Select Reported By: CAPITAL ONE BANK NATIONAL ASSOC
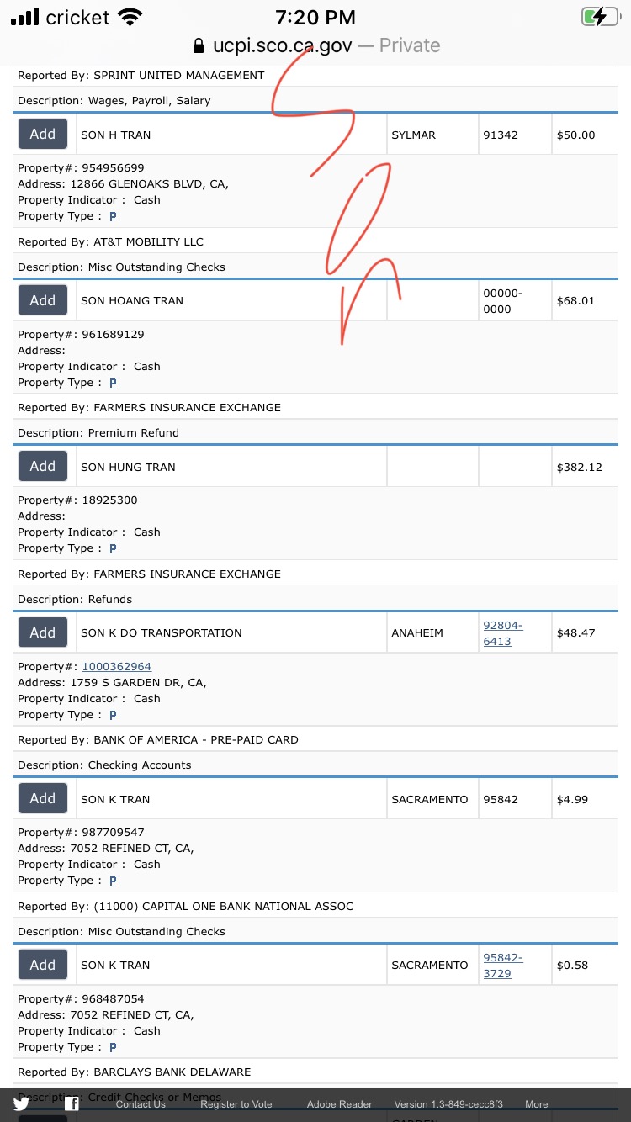Viewport: 631px width, 1122px height. (x=186, y=907)
